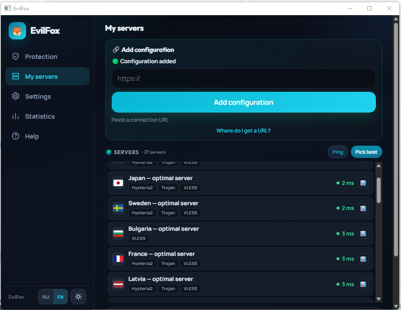Click the Pick best button
Screen dimensions: 401x310
pyautogui.click(x=366, y=152)
